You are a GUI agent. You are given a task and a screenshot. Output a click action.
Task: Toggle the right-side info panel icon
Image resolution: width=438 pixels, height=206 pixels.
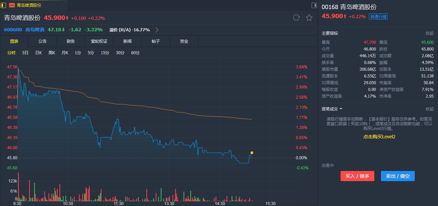click(x=314, y=5)
